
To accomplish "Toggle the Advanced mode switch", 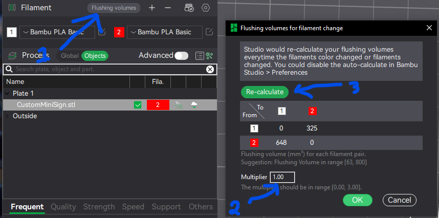I will pyautogui.click(x=181, y=55).
